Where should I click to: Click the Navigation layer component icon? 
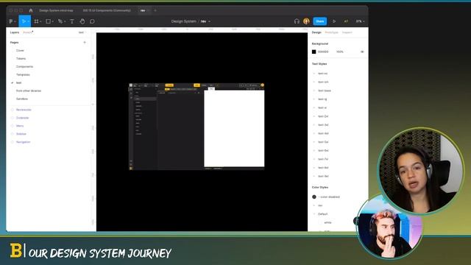point(13,142)
